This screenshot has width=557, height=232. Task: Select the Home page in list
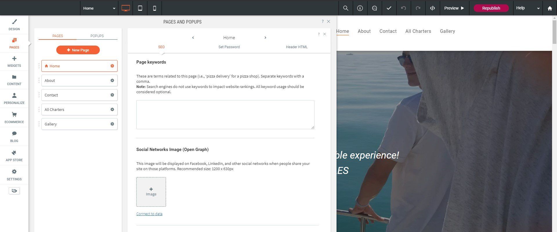[79, 66]
